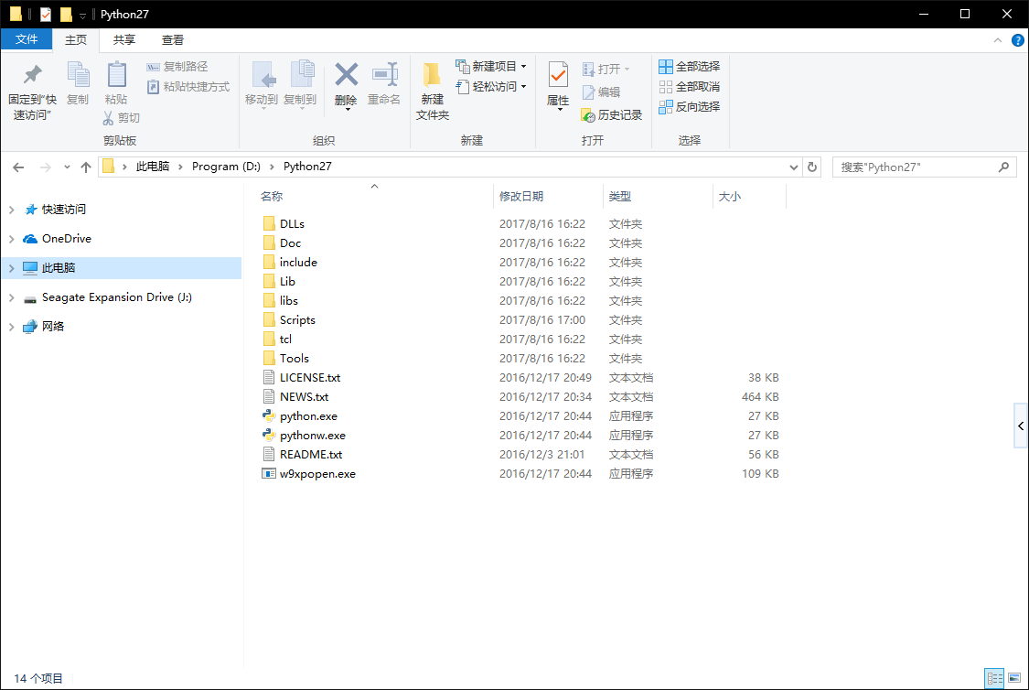This screenshot has height=690, width=1029.
Task: Pin folder to Quick access
Action: (x=32, y=92)
